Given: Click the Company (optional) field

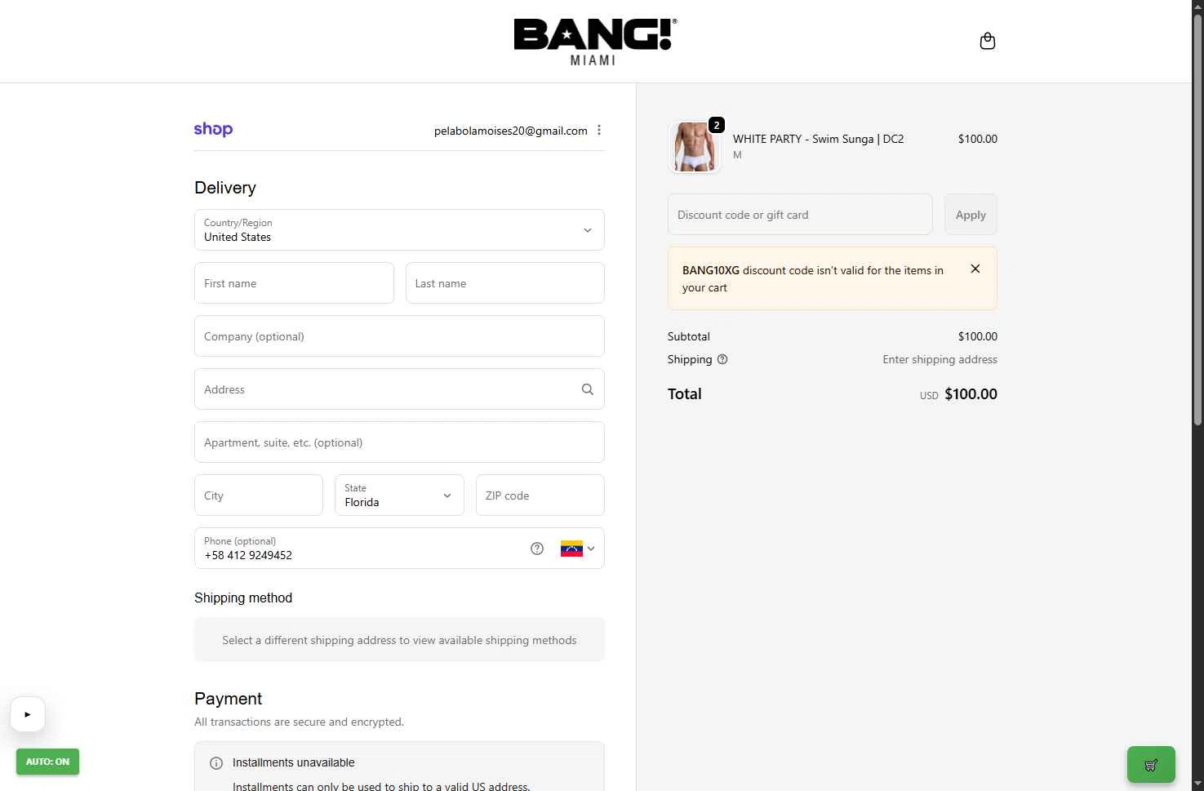Looking at the screenshot, I should click(399, 336).
